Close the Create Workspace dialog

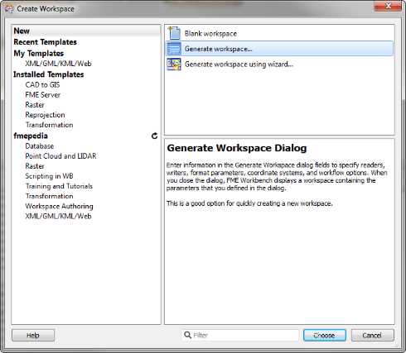point(388,6)
